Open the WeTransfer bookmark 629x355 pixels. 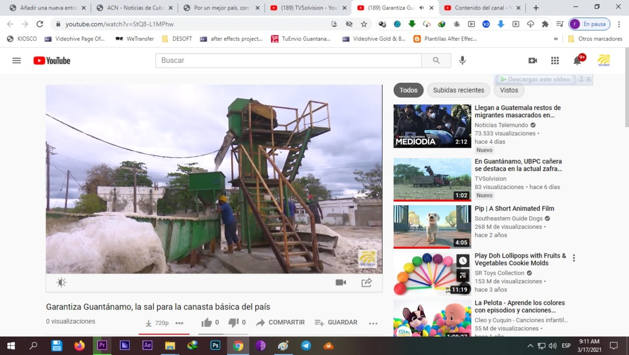[135, 39]
